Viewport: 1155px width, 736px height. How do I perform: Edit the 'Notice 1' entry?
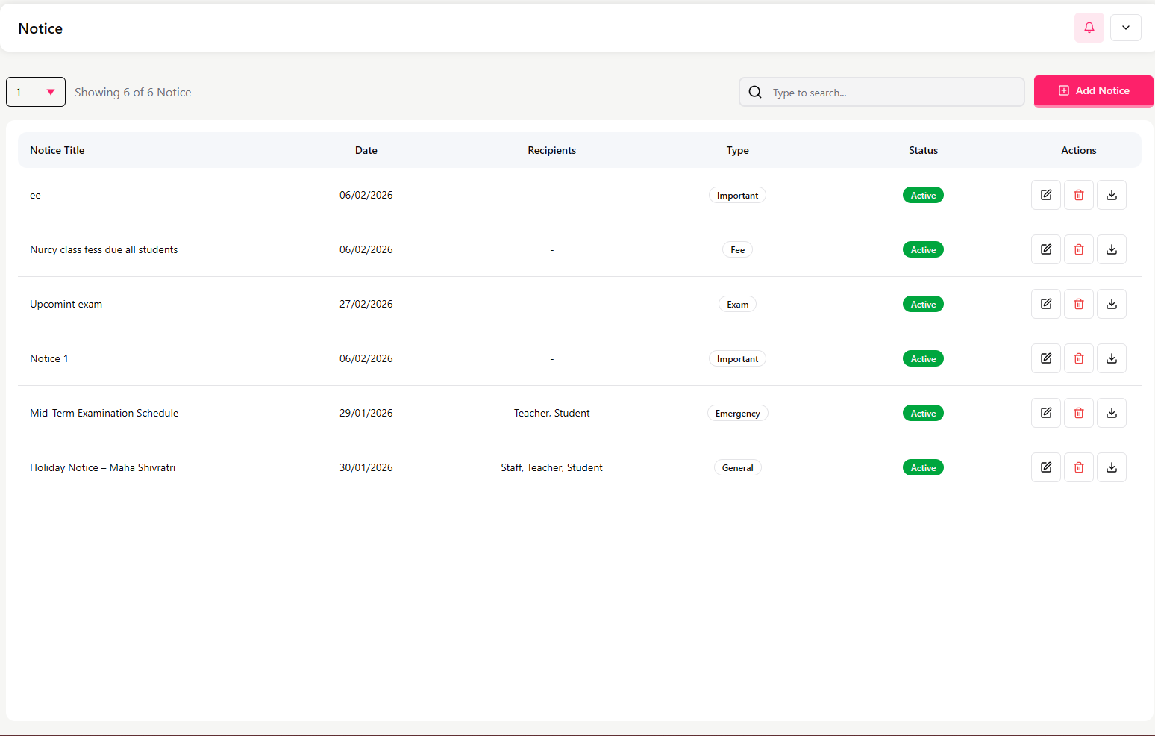coord(1045,358)
